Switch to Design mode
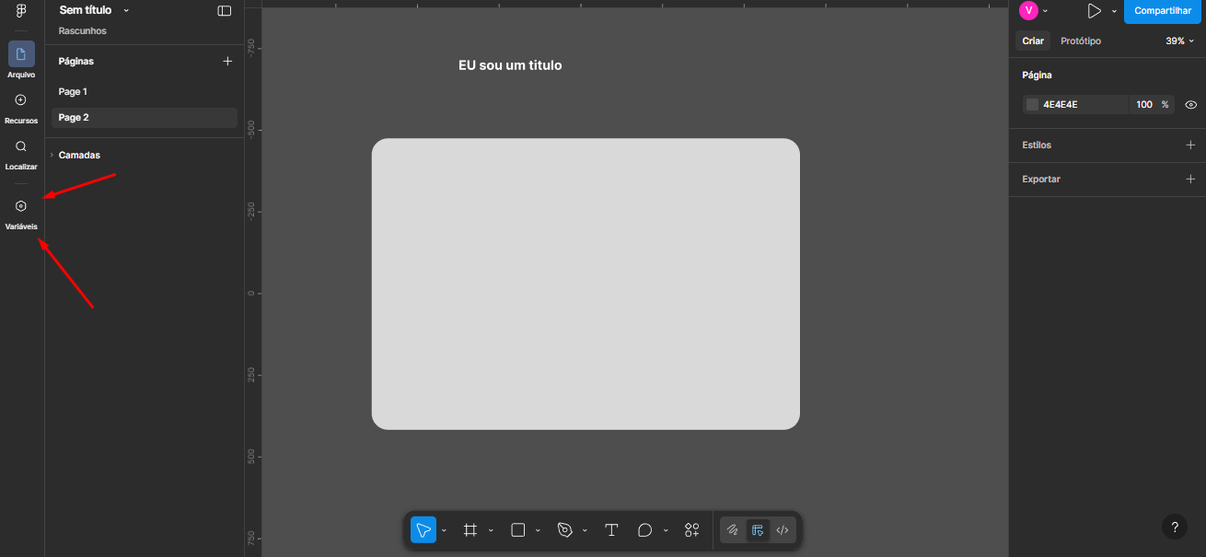Screen dimensions: 1206x557 (758, 530)
